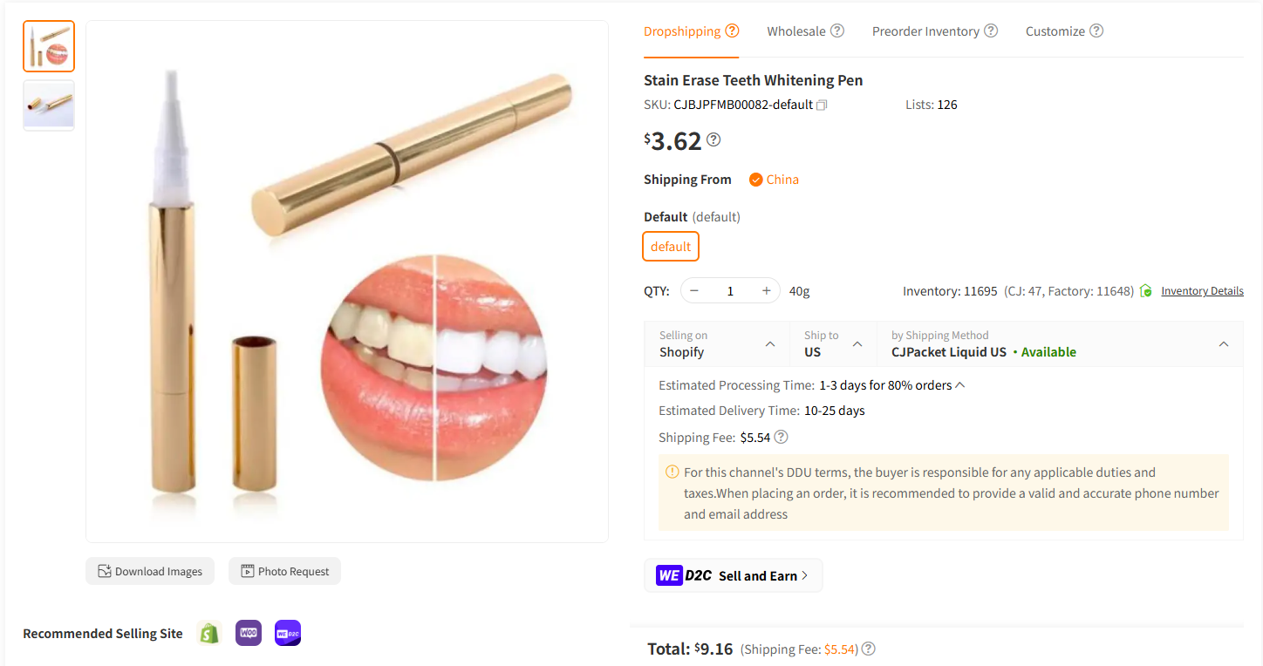This screenshot has width=1263, height=666.
Task: Click the Shopify recommended selling site icon
Action: (x=208, y=633)
